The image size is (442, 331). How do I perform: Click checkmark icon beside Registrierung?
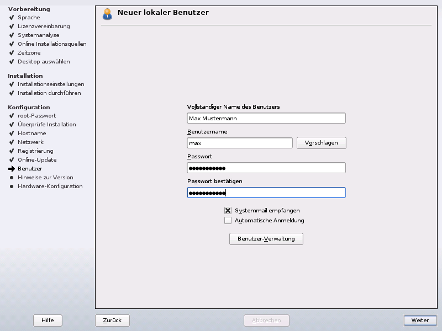coord(12,151)
